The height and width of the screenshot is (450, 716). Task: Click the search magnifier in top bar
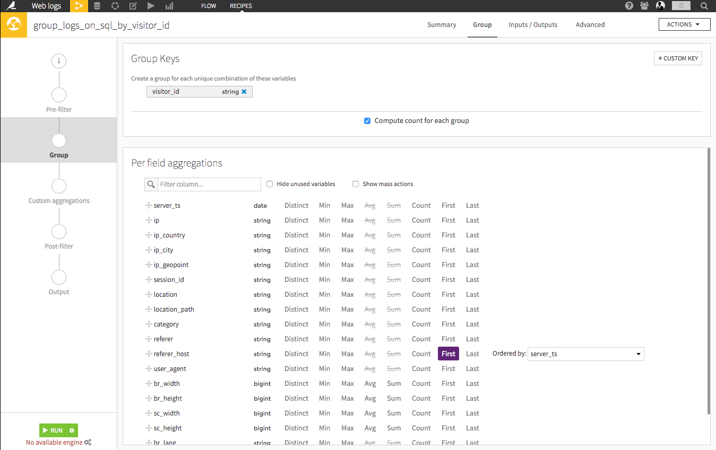click(x=704, y=6)
